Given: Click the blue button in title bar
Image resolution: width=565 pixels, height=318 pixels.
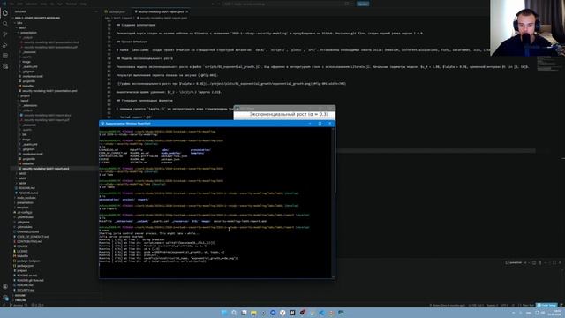Looking at the screenshot, I should pos(363,4).
